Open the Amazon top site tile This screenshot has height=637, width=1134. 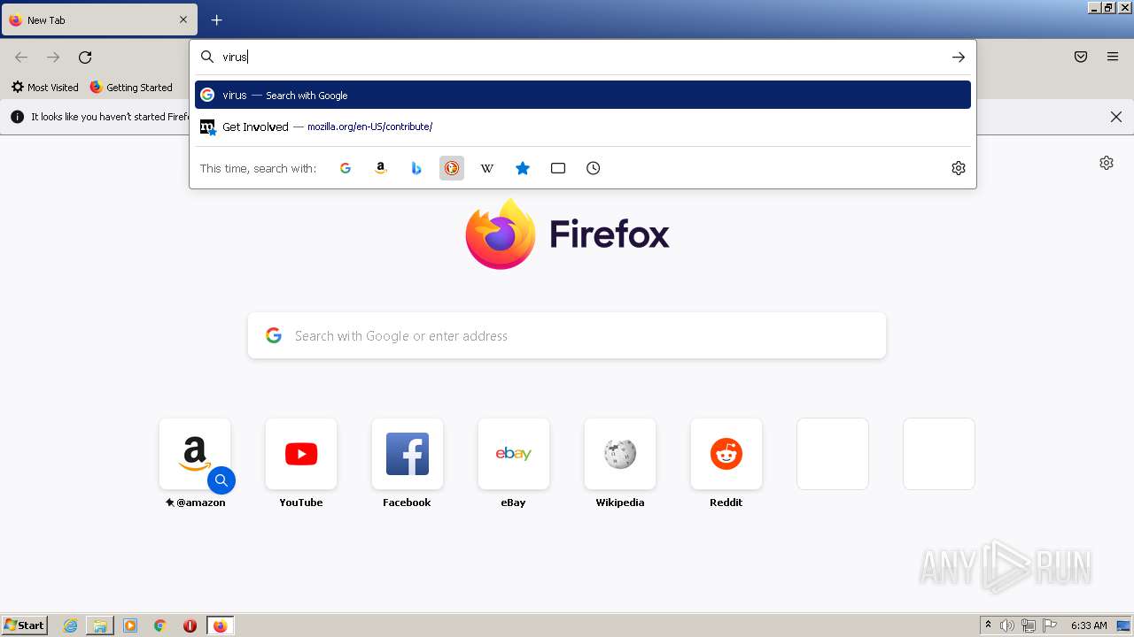[195, 454]
